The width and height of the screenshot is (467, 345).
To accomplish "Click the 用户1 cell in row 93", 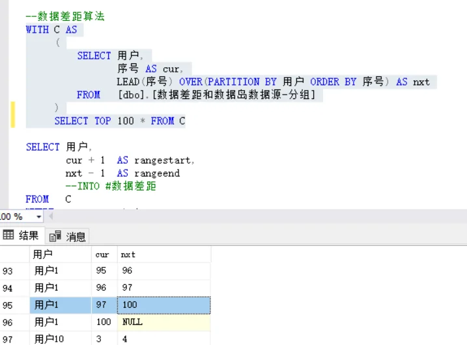I will 61,271.
